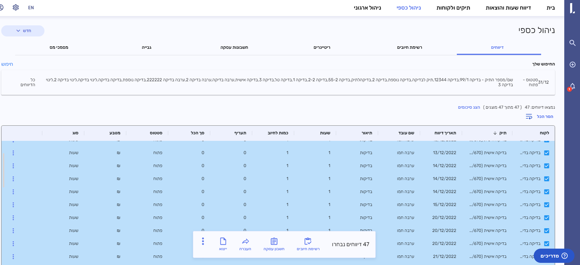Screen dimensions: 580x265
Task: Switch to the רשימת חיובים tab
Action: (409, 47)
